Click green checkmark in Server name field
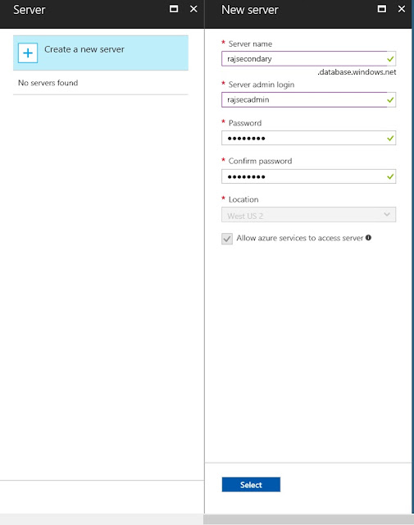The height and width of the screenshot is (525, 414). (x=390, y=59)
